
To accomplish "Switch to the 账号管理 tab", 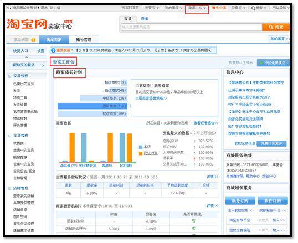I will point(84,39).
